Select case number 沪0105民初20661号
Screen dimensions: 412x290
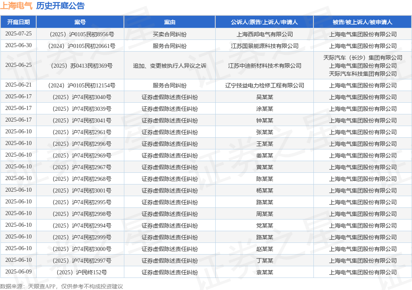click(82, 46)
